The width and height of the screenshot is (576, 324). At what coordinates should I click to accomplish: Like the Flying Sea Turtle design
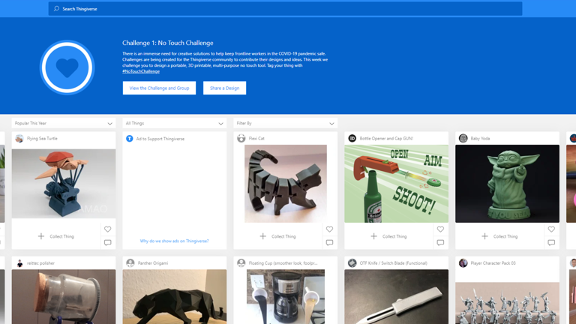[x=107, y=229]
